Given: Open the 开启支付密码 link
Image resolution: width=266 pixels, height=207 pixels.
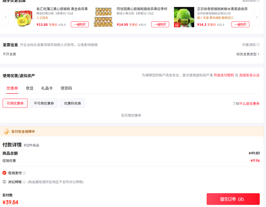Looking at the screenshot, I should click(x=223, y=76).
